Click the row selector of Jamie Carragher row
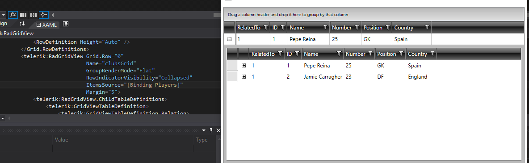The width and height of the screenshot is (529, 163). tap(232, 77)
